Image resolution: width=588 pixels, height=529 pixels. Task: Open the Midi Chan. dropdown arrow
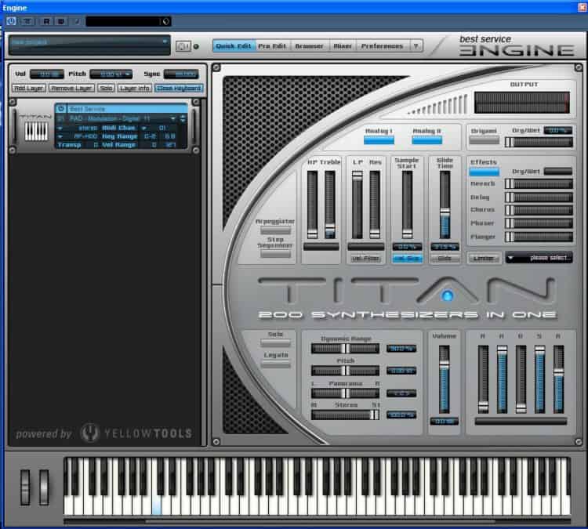(144, 129)
